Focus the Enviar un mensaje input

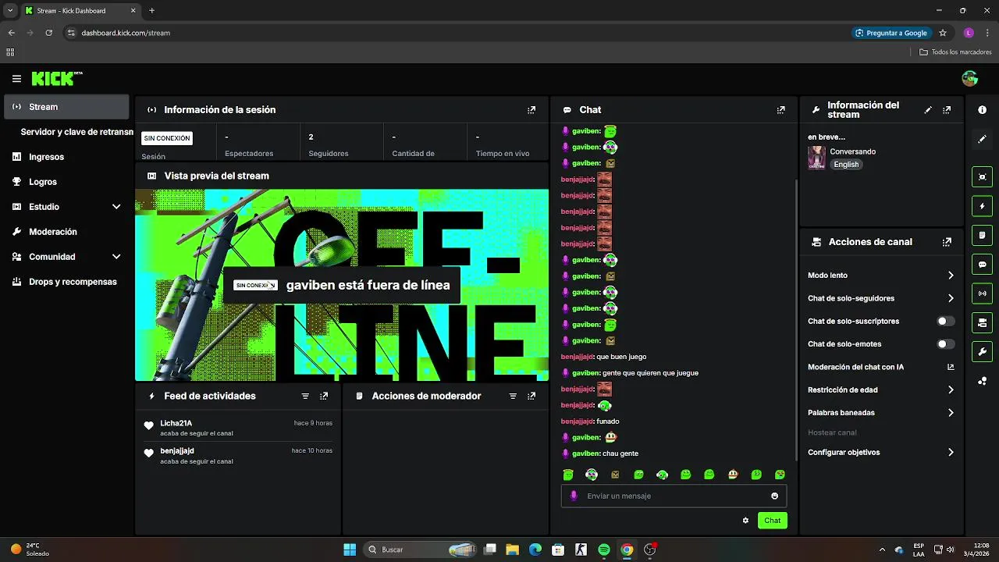(x=674, y=496)
